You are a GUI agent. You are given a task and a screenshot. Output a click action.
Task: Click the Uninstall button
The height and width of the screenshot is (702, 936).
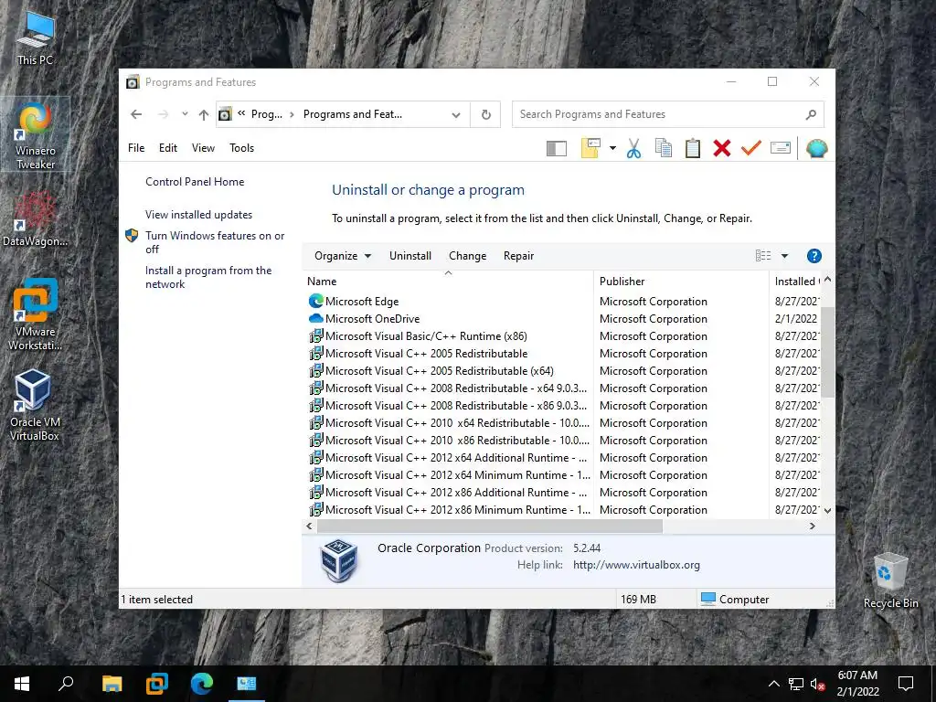(410, 256)
